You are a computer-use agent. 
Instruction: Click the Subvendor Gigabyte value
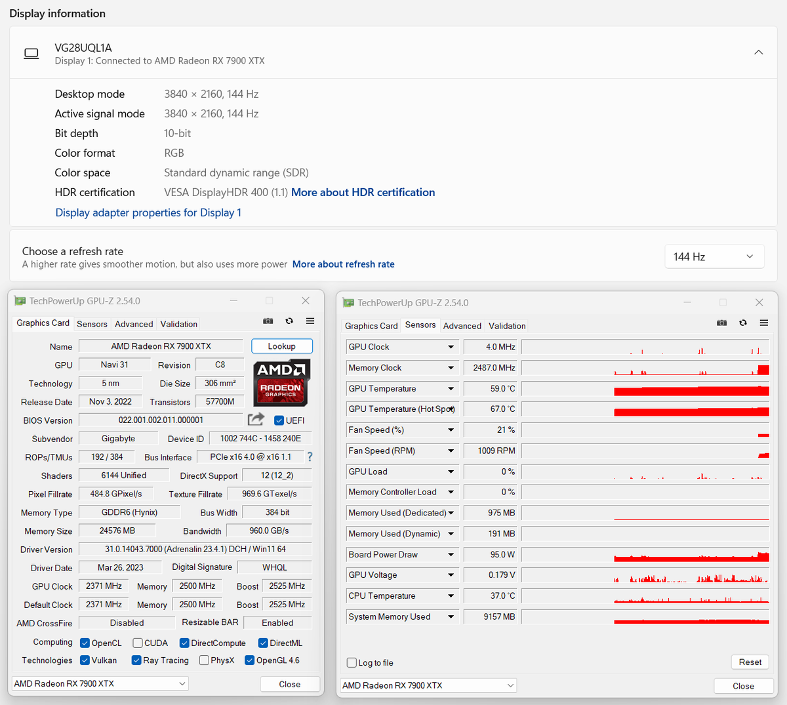tap(119, 438)
